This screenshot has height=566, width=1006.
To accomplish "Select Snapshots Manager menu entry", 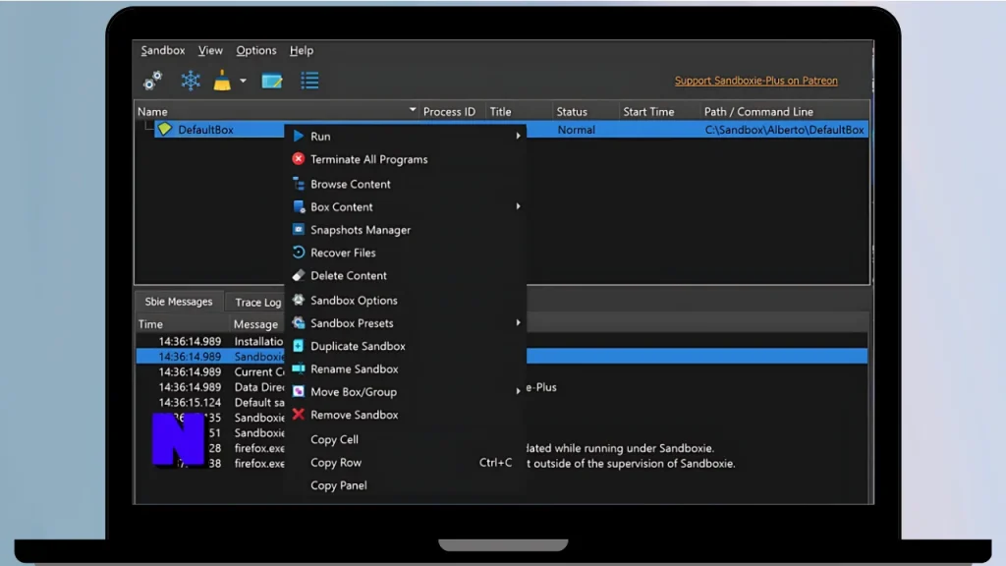I will [405, 230].
